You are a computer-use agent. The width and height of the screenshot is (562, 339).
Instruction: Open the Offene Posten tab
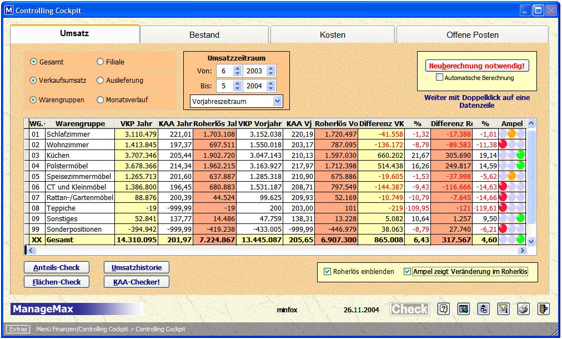pos(472,34)
